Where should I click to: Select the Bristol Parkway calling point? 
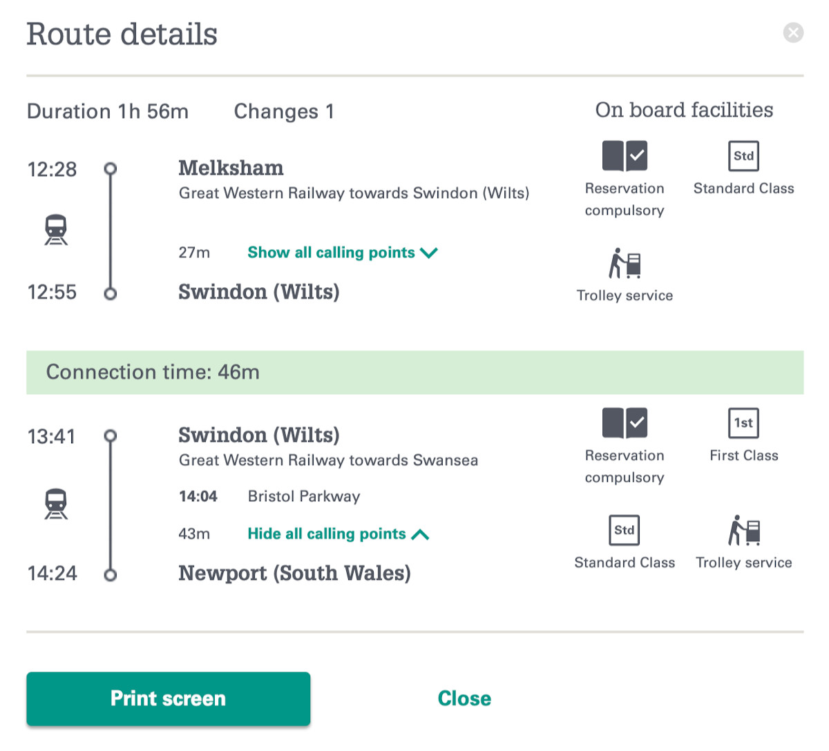pyautogui.click(x=304, y=496)
